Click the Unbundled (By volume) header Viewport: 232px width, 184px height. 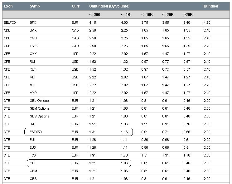coord(109,6)
